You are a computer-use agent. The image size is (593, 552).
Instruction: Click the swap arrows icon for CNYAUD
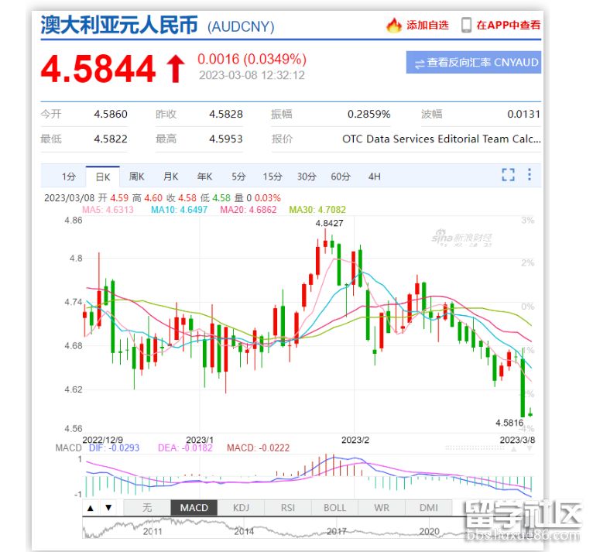tap(419, 63)
